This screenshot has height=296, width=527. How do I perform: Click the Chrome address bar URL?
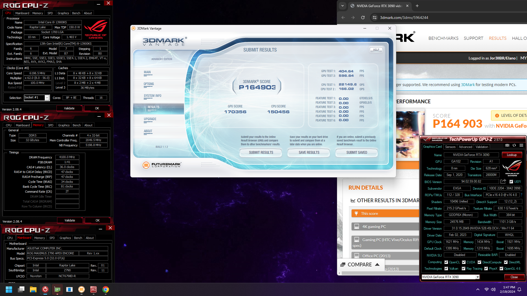point(404,18)
